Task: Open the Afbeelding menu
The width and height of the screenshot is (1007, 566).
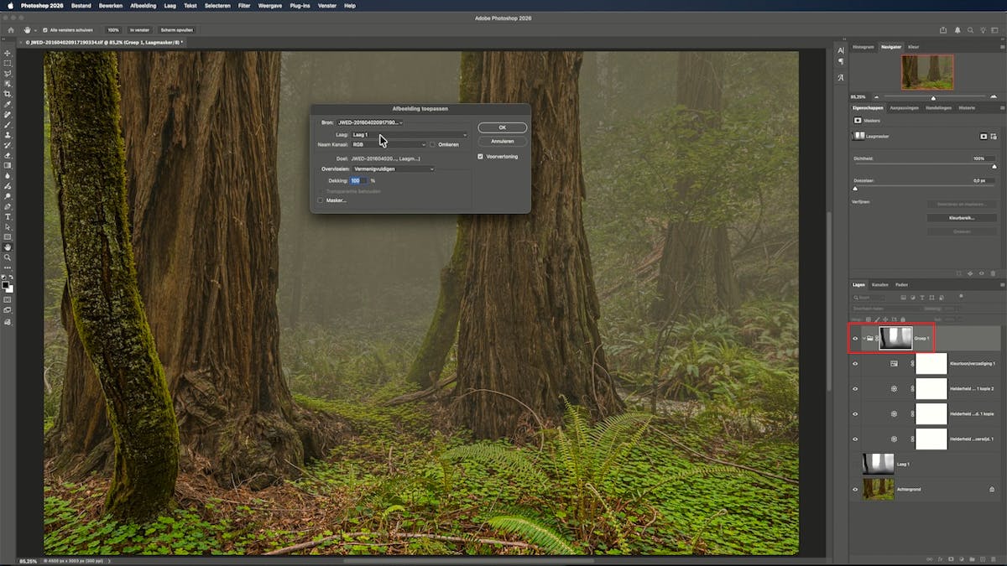Action: coord(143,5)
